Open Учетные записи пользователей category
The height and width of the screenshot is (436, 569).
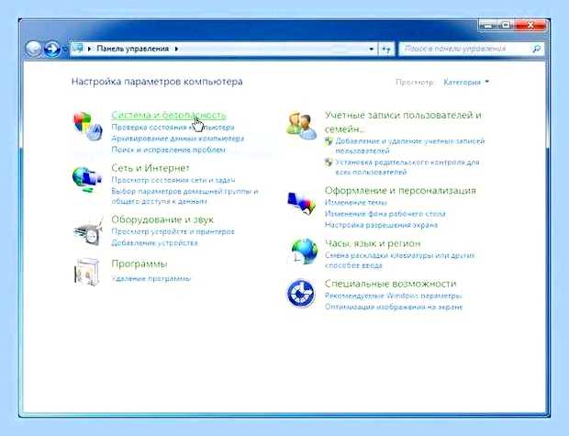coord(403,121)
